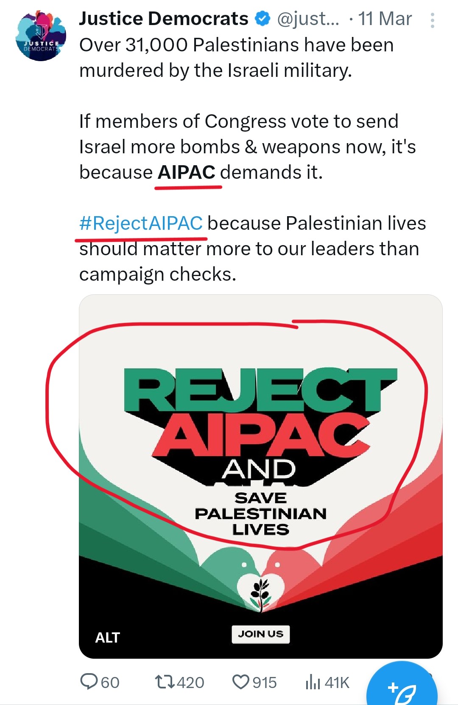Tap the @just... account handle
The image size is (458, 705).
[308, 19]
